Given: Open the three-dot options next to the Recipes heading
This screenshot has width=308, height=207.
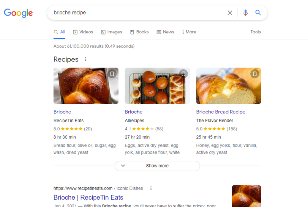Looking at the screenshot, I should [86, 59].
